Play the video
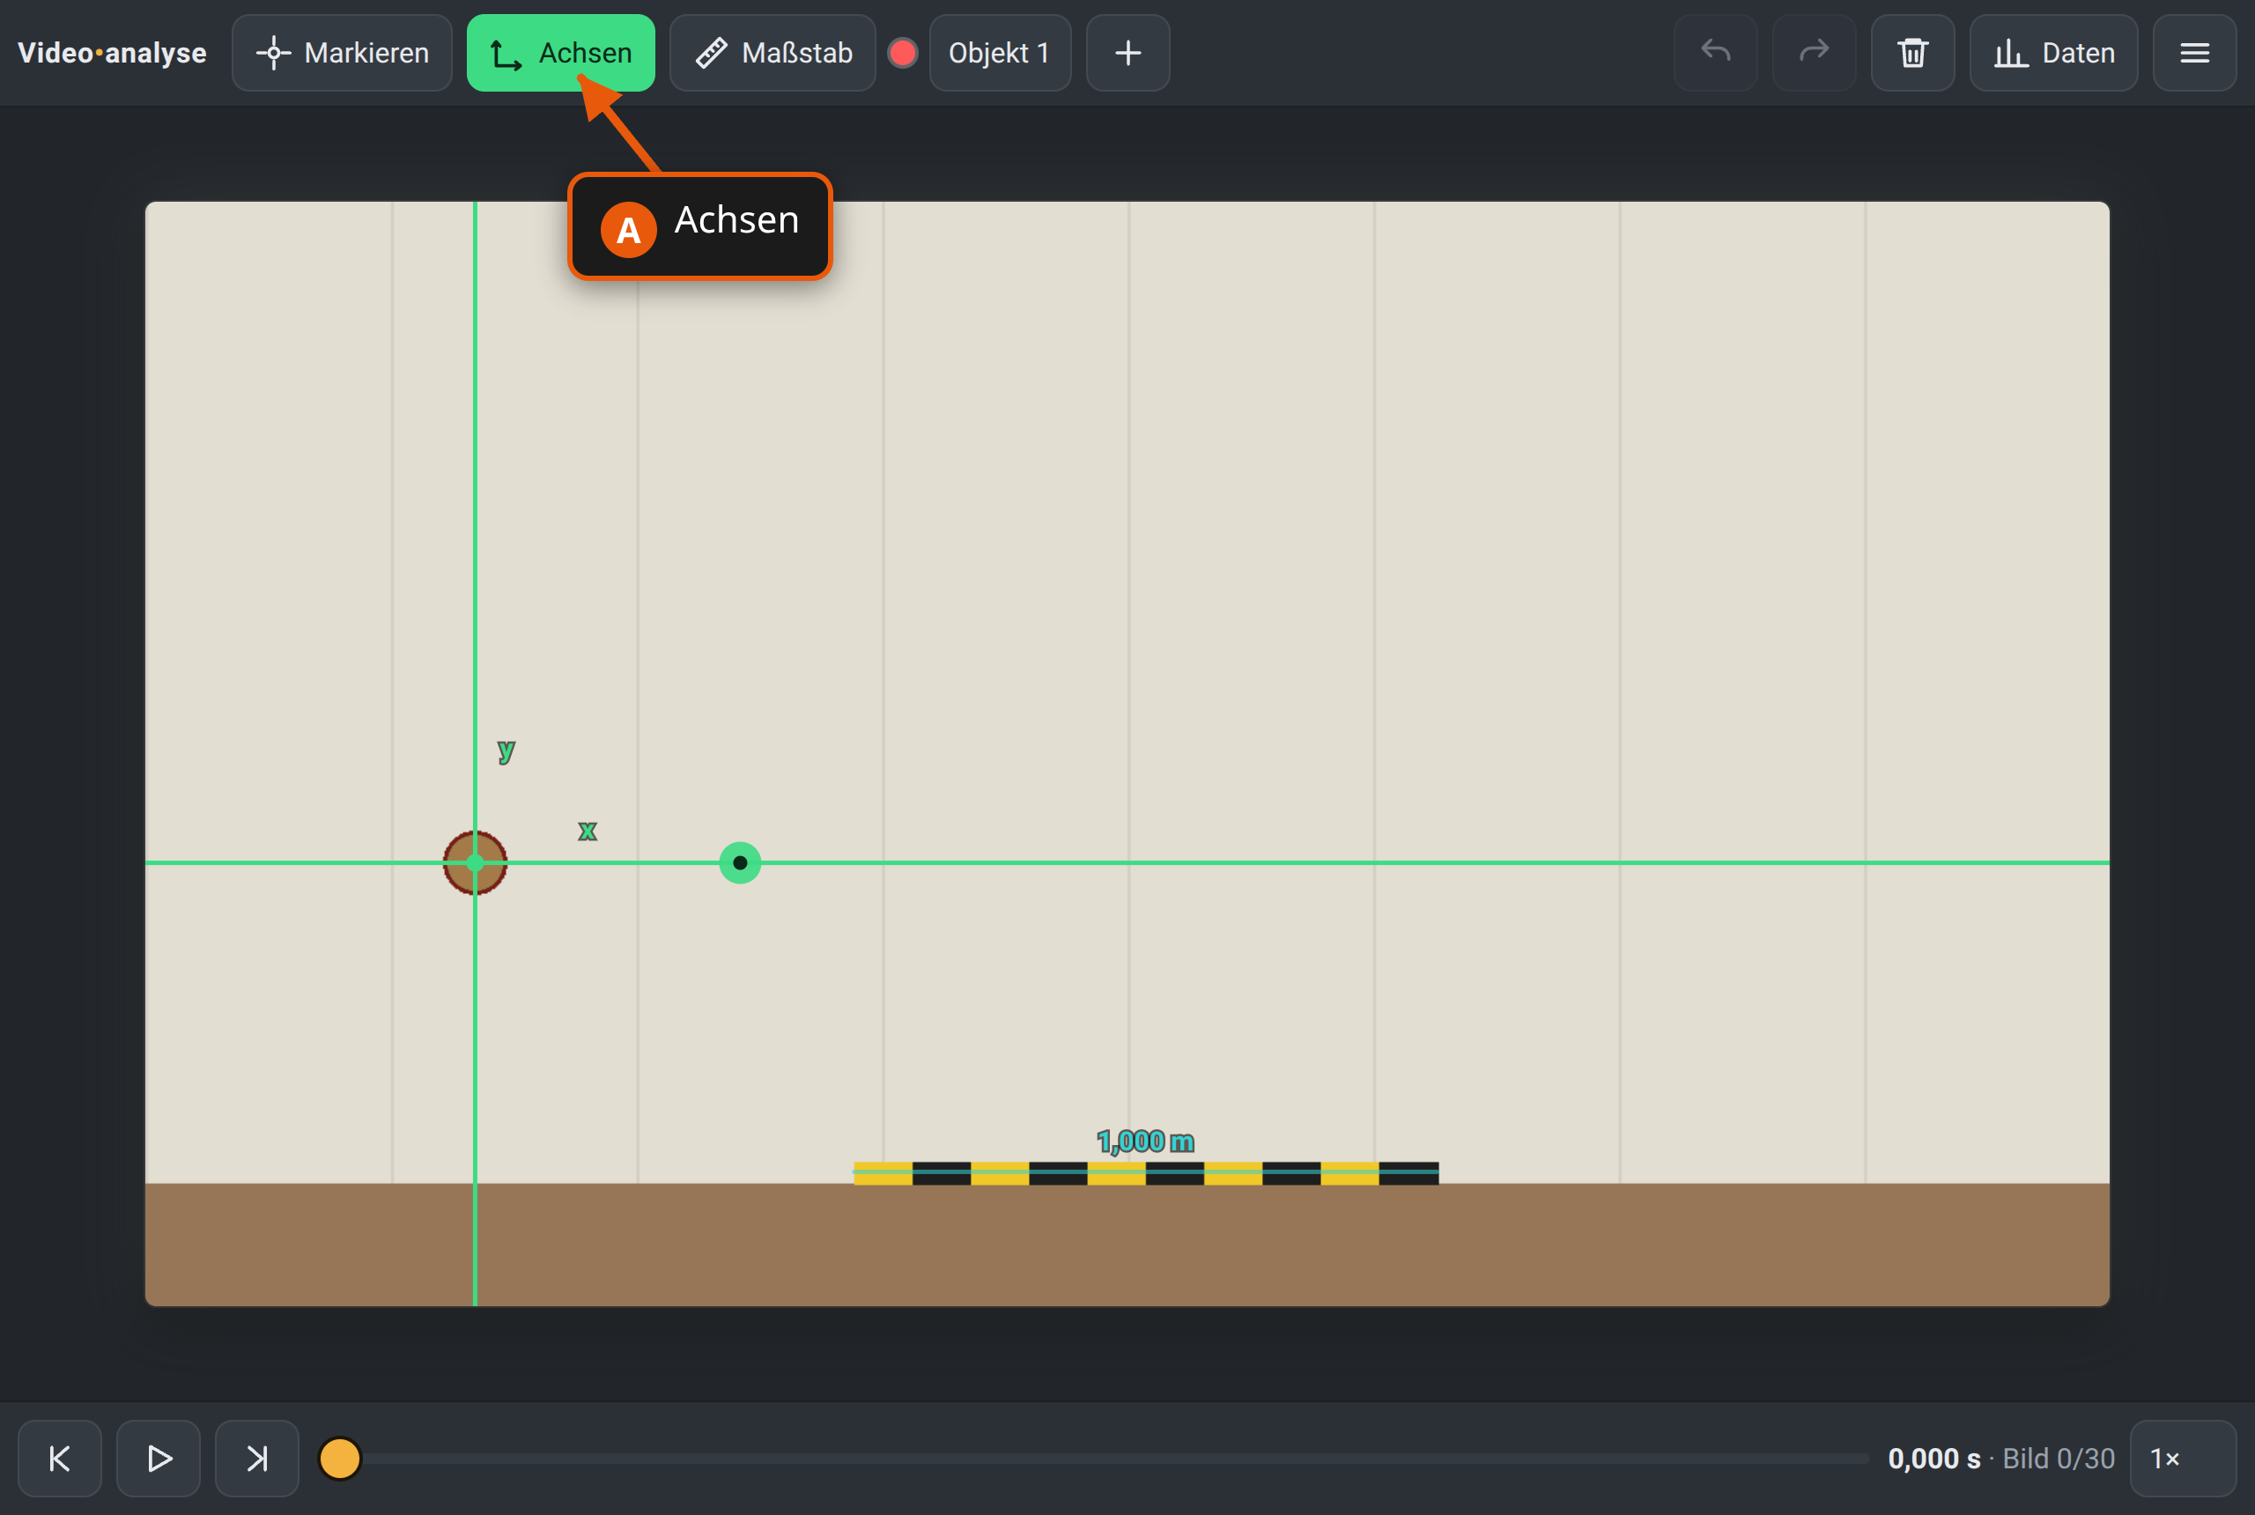The height and width of the screenshot is (1515, 2255). 159,1458
